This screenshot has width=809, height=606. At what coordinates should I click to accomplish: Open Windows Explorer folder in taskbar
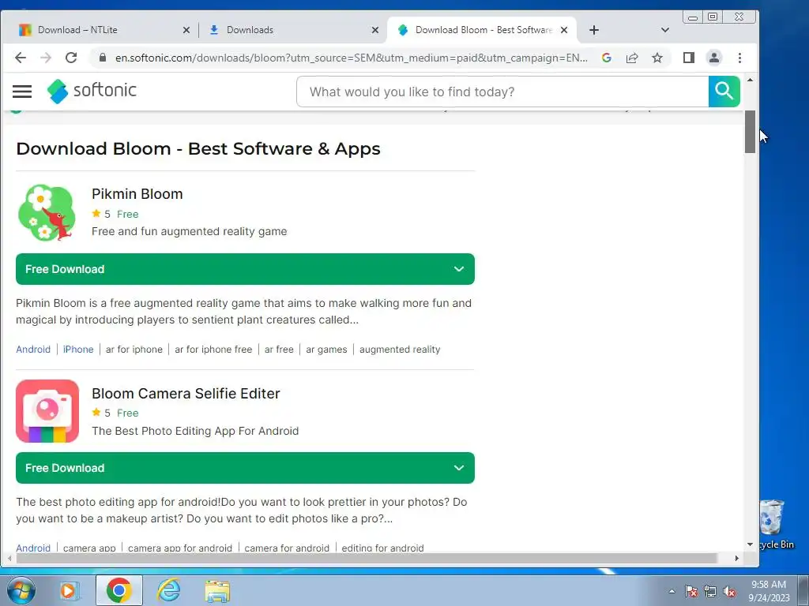click(x=217, y=591)
